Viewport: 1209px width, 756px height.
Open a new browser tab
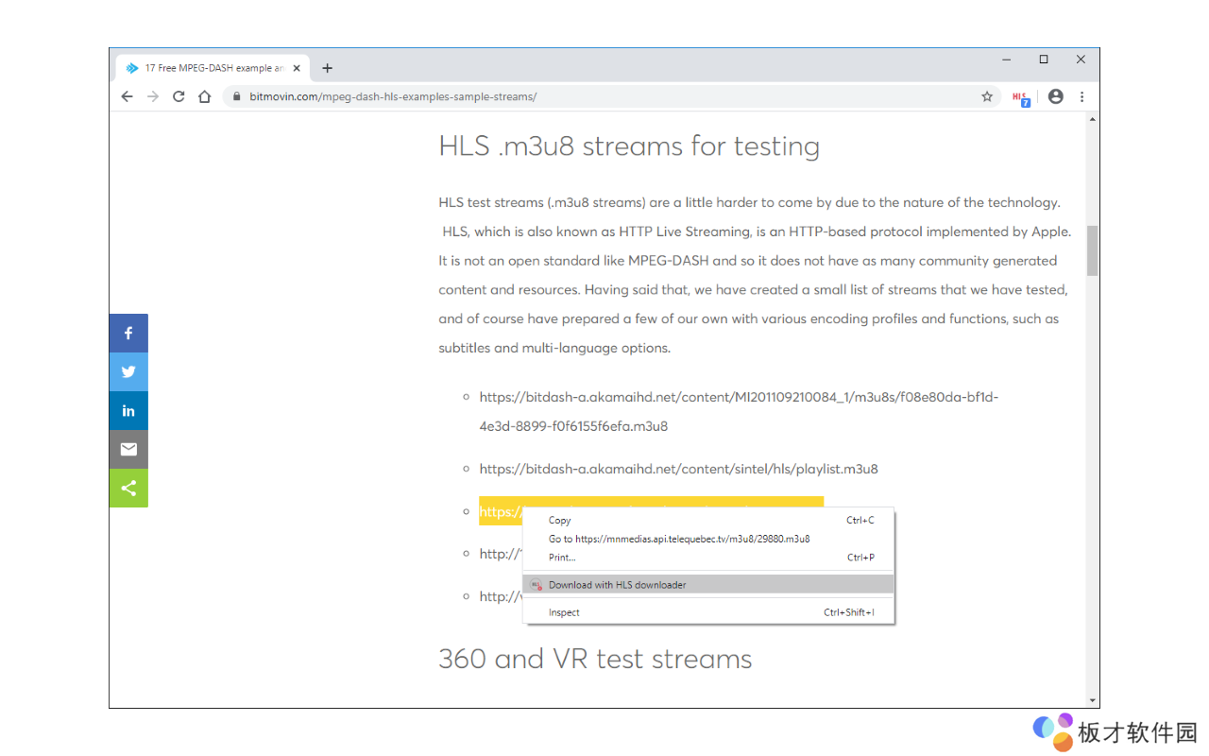[x=327, y=68]
